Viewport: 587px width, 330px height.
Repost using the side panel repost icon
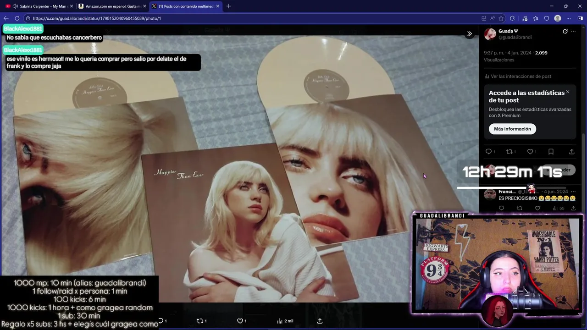509,152
